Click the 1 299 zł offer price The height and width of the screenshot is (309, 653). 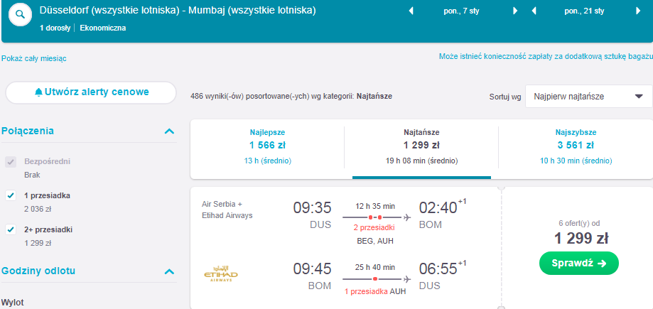[x=581, y=239]
